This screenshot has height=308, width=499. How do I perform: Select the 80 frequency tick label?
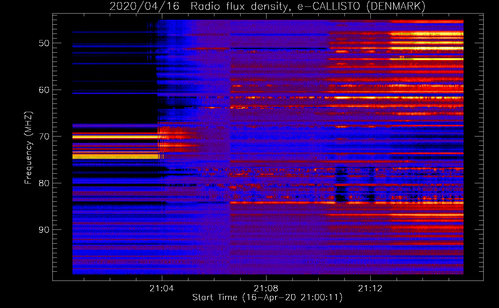(44, 183)
